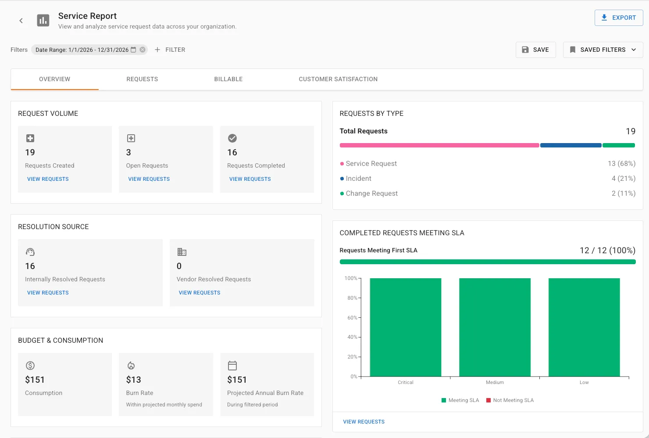
Task: Open the Customer Satisfaction tab
Action: (338, 79)
